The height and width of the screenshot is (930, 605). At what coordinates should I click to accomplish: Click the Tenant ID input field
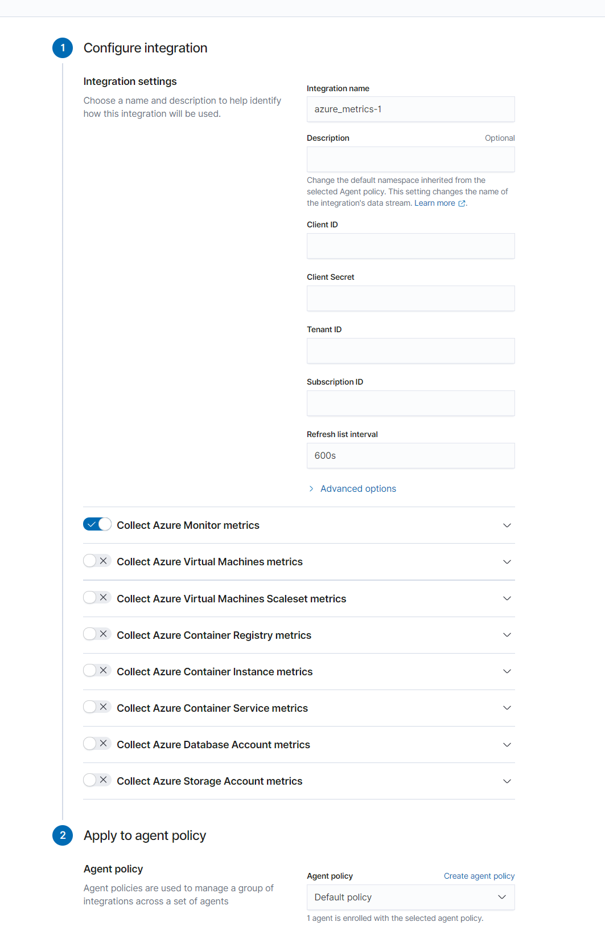pyautogui.click(x=411, y=350)
